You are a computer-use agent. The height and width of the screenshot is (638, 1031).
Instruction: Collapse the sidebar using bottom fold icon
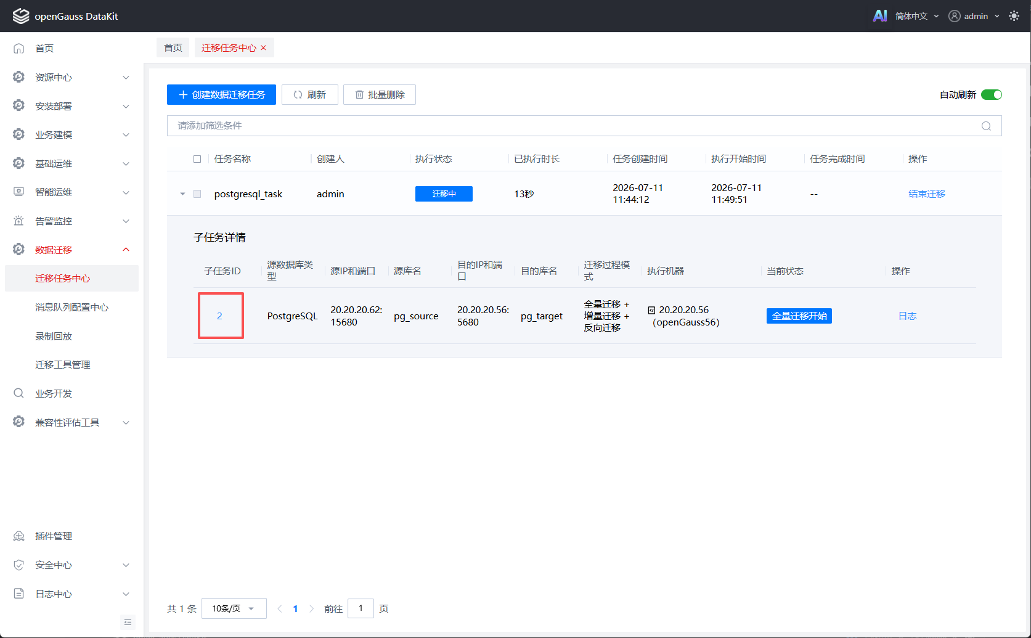click(x=128, y=622)
